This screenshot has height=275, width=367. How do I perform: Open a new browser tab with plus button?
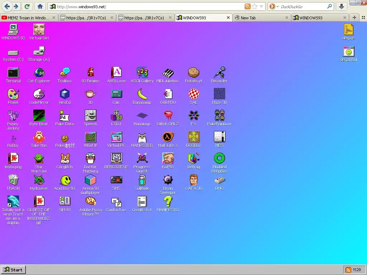tap(354, 18)
